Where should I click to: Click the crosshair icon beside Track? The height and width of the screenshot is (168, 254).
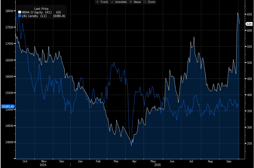click(x=97, y=2)
